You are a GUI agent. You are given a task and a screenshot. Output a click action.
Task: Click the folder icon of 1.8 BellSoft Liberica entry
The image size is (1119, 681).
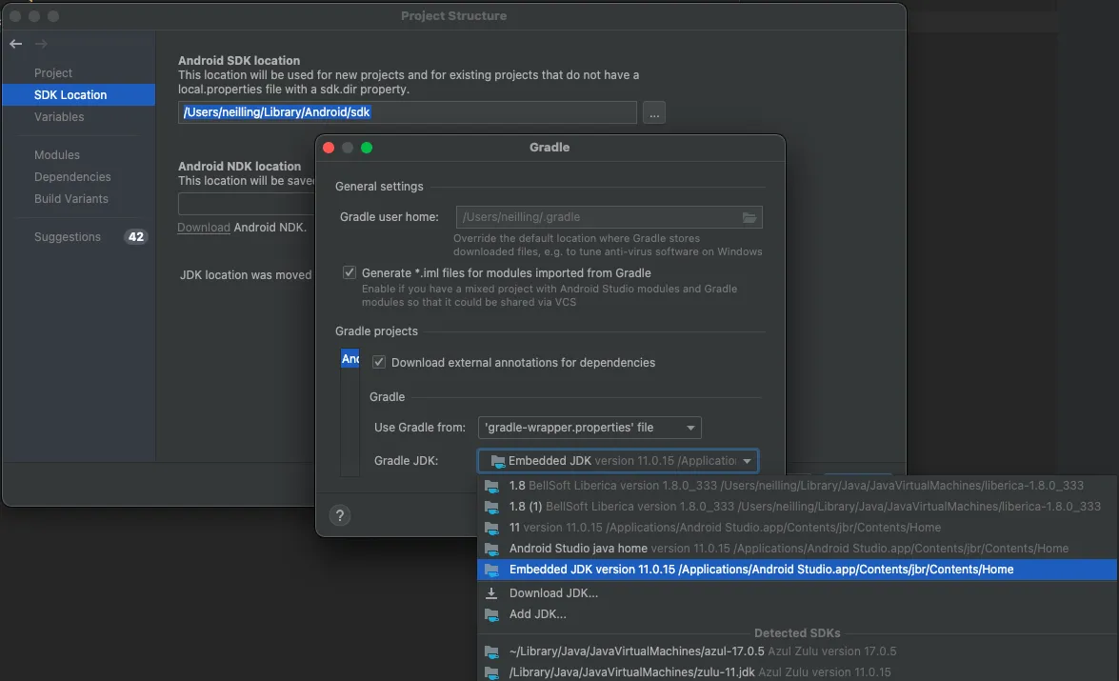[491, 486]
